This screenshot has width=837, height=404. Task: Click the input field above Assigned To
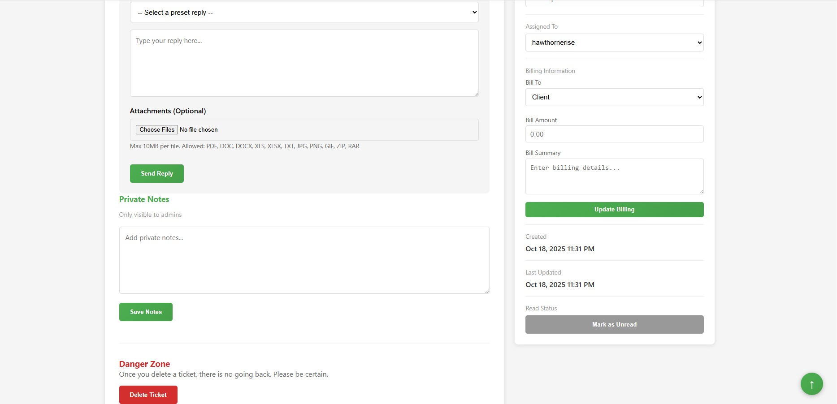click(x=614, y=2)
